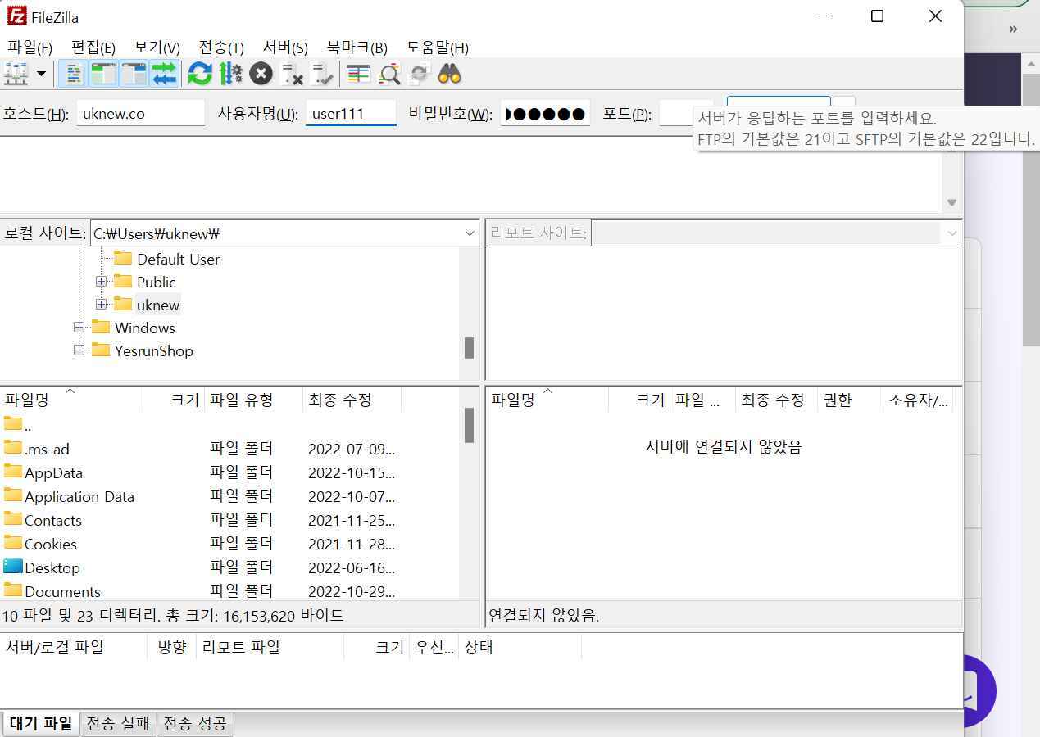Viewport: 1040px width, 737px height.
Task: Sort local list by 파일 유형 column
Action: pyautogui.click(x=253, y=400)
